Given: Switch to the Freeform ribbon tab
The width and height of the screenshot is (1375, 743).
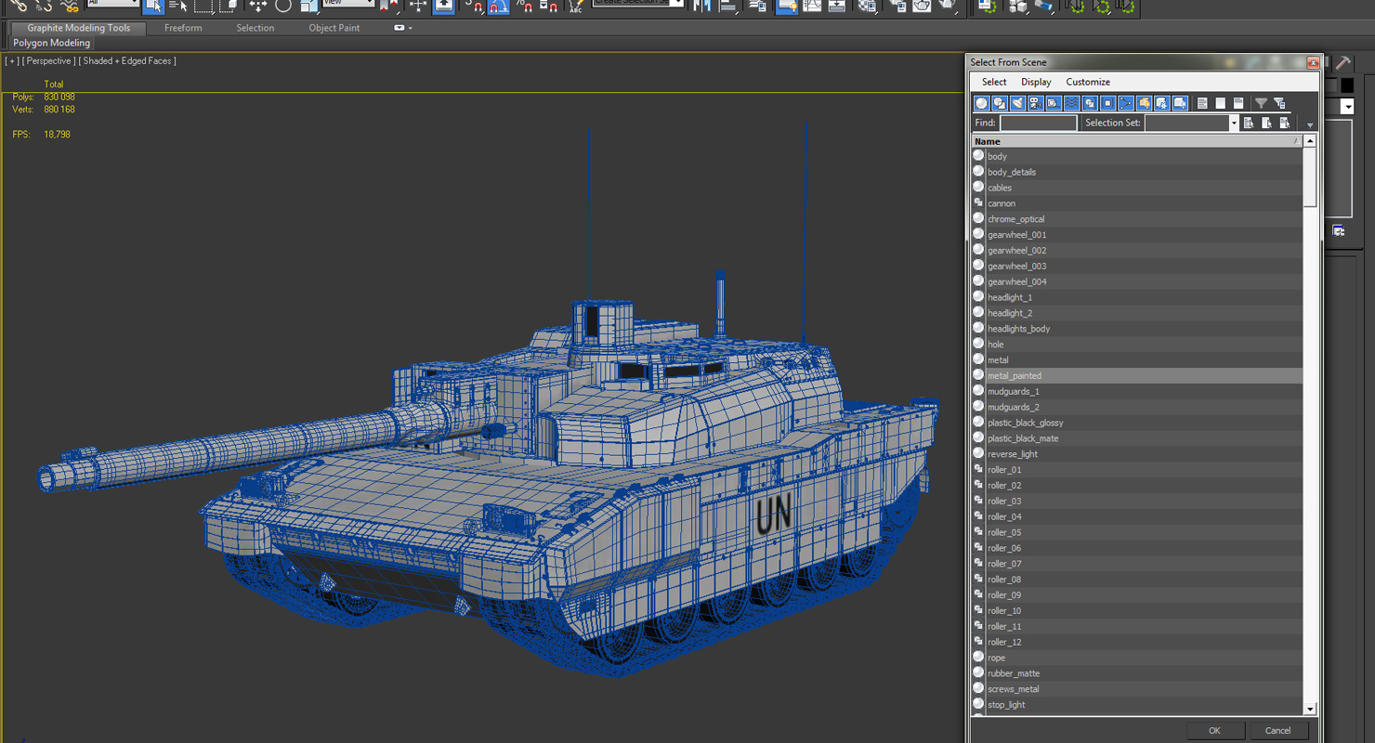Looking at the screenshot, I should pyautogui.click(x=183, y=28).
